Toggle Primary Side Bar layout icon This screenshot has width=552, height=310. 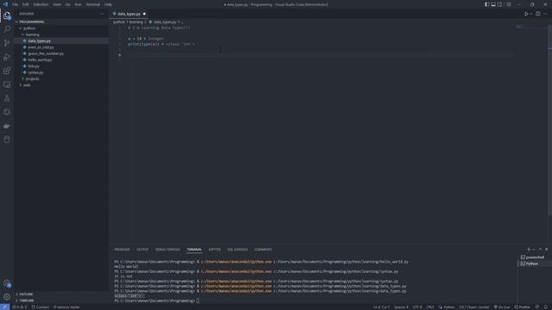[486, 4]
